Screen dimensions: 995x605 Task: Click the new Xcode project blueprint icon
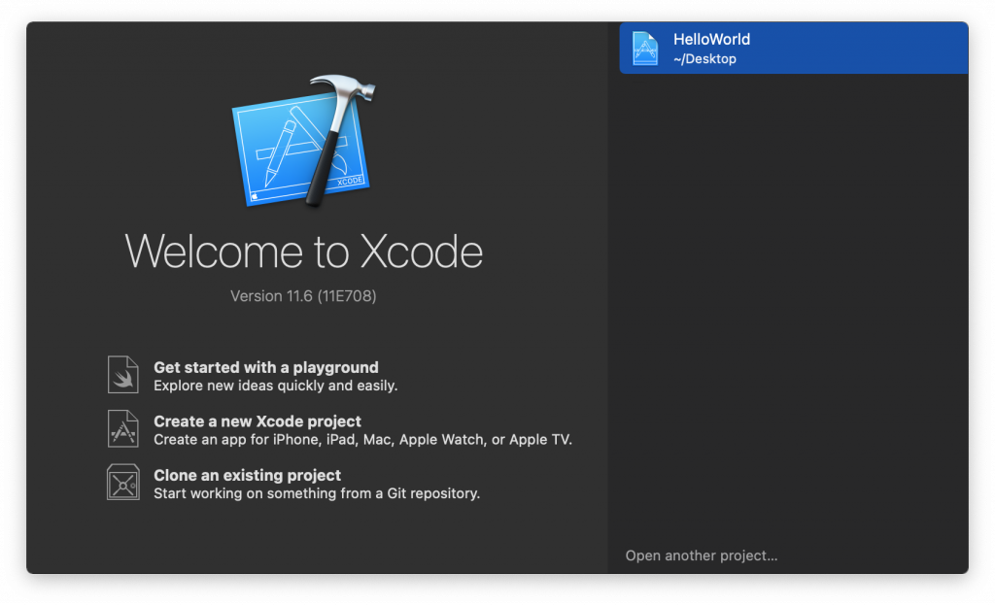click(123, 428)
